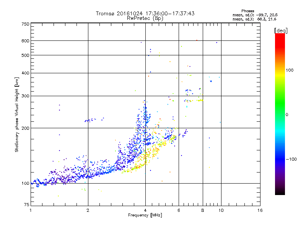Click the 'Frequency [MHz]' axis label
Image resolution: width=306 pixels, height=229 pixels.
pyautogui.click(x=145, y=215)
